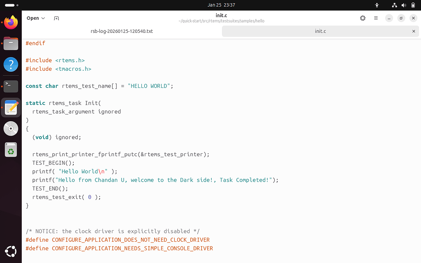
Task: Click the rtems_test_exit( 0 ); line
Action: 67,197
